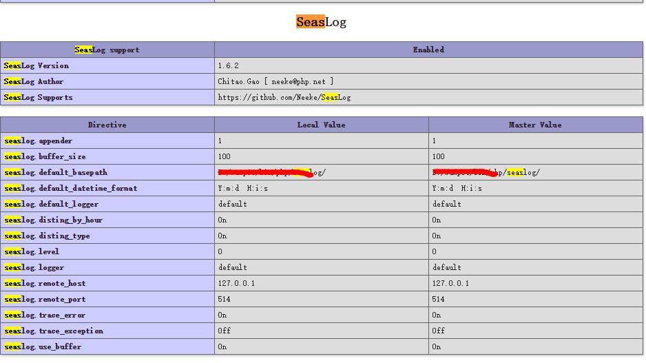Select the seaslog.disting_by_hour directive

[53, 220]
